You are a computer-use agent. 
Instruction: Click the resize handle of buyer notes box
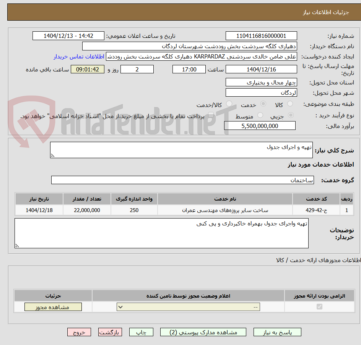coord(17,246)
